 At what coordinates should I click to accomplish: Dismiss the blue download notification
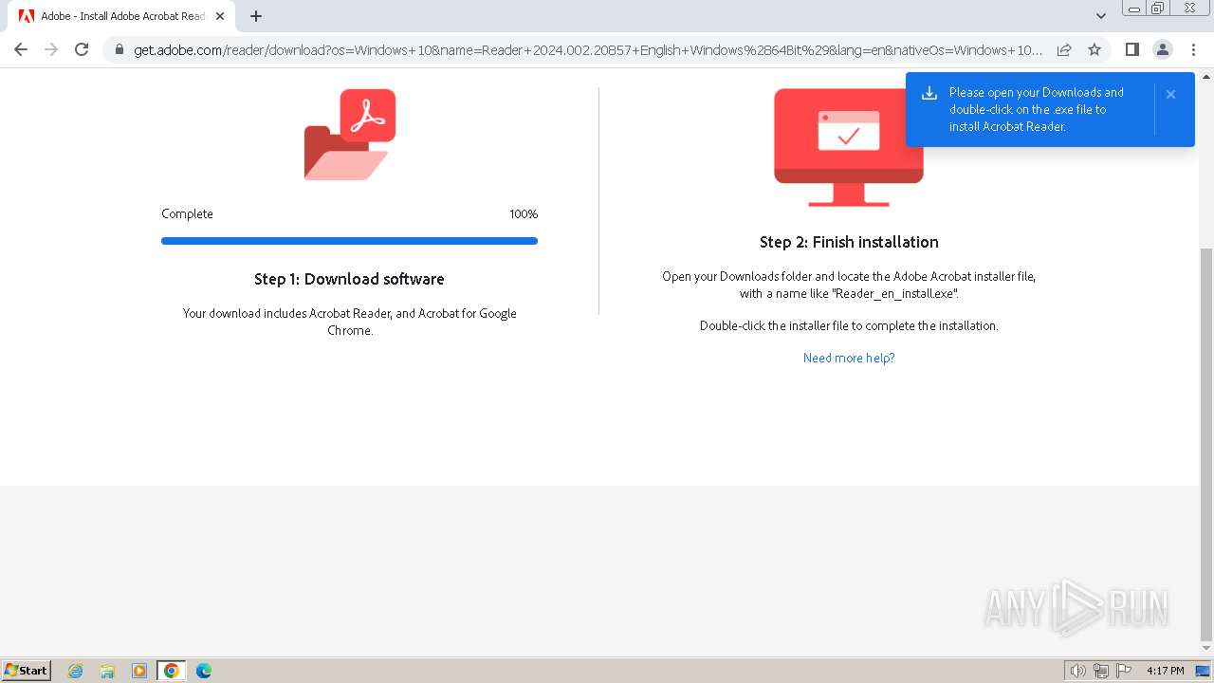tap(1170, 94)
